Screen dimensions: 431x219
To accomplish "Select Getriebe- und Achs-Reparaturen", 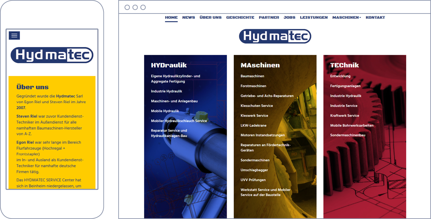I will [267, 96].
